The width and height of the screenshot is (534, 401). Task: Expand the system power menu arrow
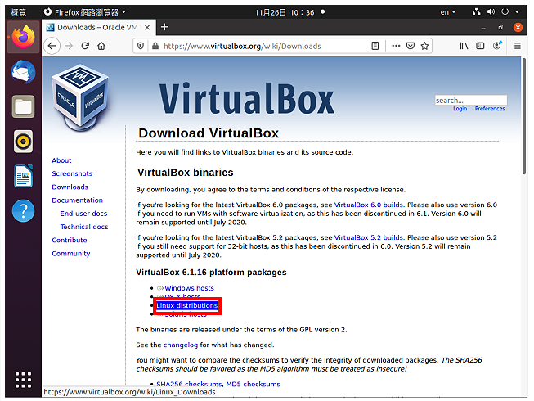pos(517,12)
